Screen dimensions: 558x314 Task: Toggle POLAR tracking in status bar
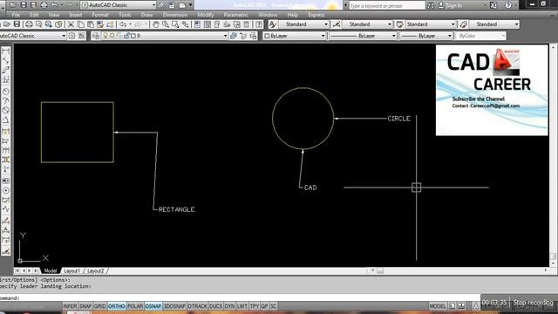pos(135,306)
